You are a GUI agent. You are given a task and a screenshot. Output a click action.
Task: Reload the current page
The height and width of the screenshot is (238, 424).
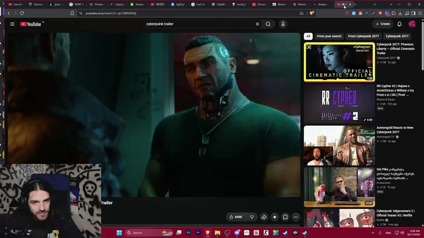(22, 13)
